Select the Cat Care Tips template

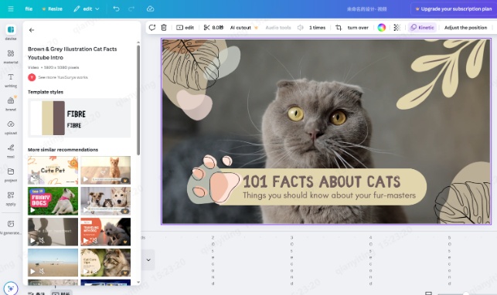(x=106, y=263)
